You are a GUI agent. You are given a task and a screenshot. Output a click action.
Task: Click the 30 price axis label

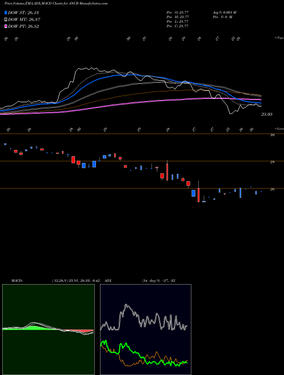pos(272,135)
